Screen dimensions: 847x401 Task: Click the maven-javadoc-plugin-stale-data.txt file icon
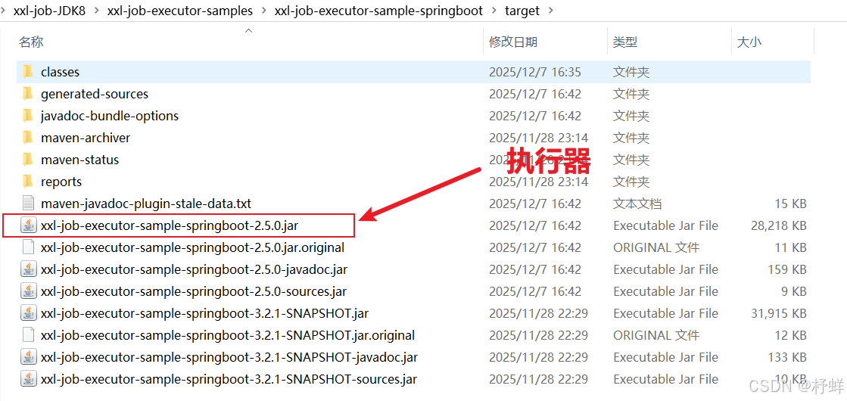pyautogui.click(x=28, y=204)
